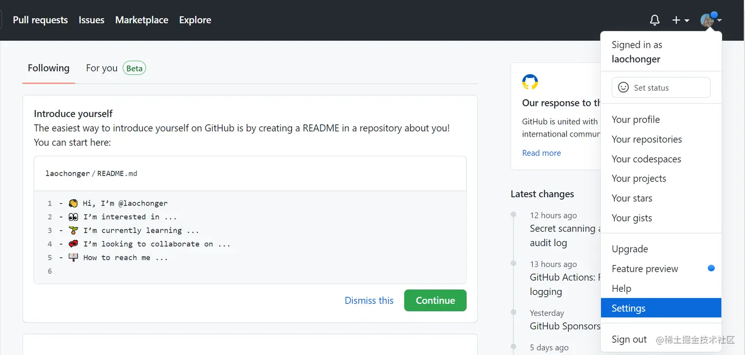Open Your profile from dropdown menu
The height and width of the screenshot is (355, 745).
pyautogui.click(x=636, y=119)
